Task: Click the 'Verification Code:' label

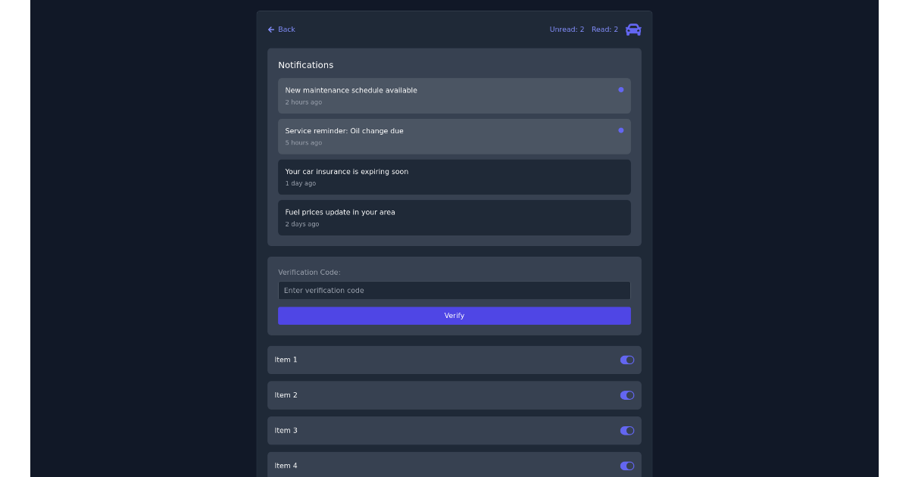Action: (309, 272)
